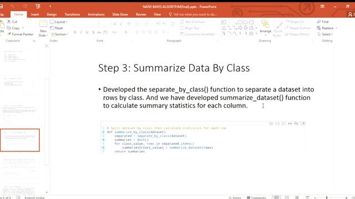The width and height of the screenshot is (355, 199).
Task: Open the Comments pane from status bar
Action: 256,197
